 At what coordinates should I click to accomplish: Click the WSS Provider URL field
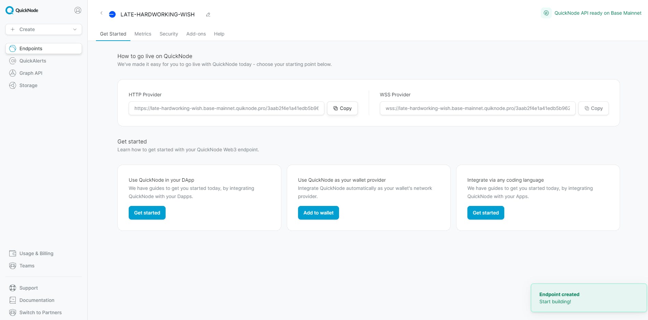(x=478, y=108)
